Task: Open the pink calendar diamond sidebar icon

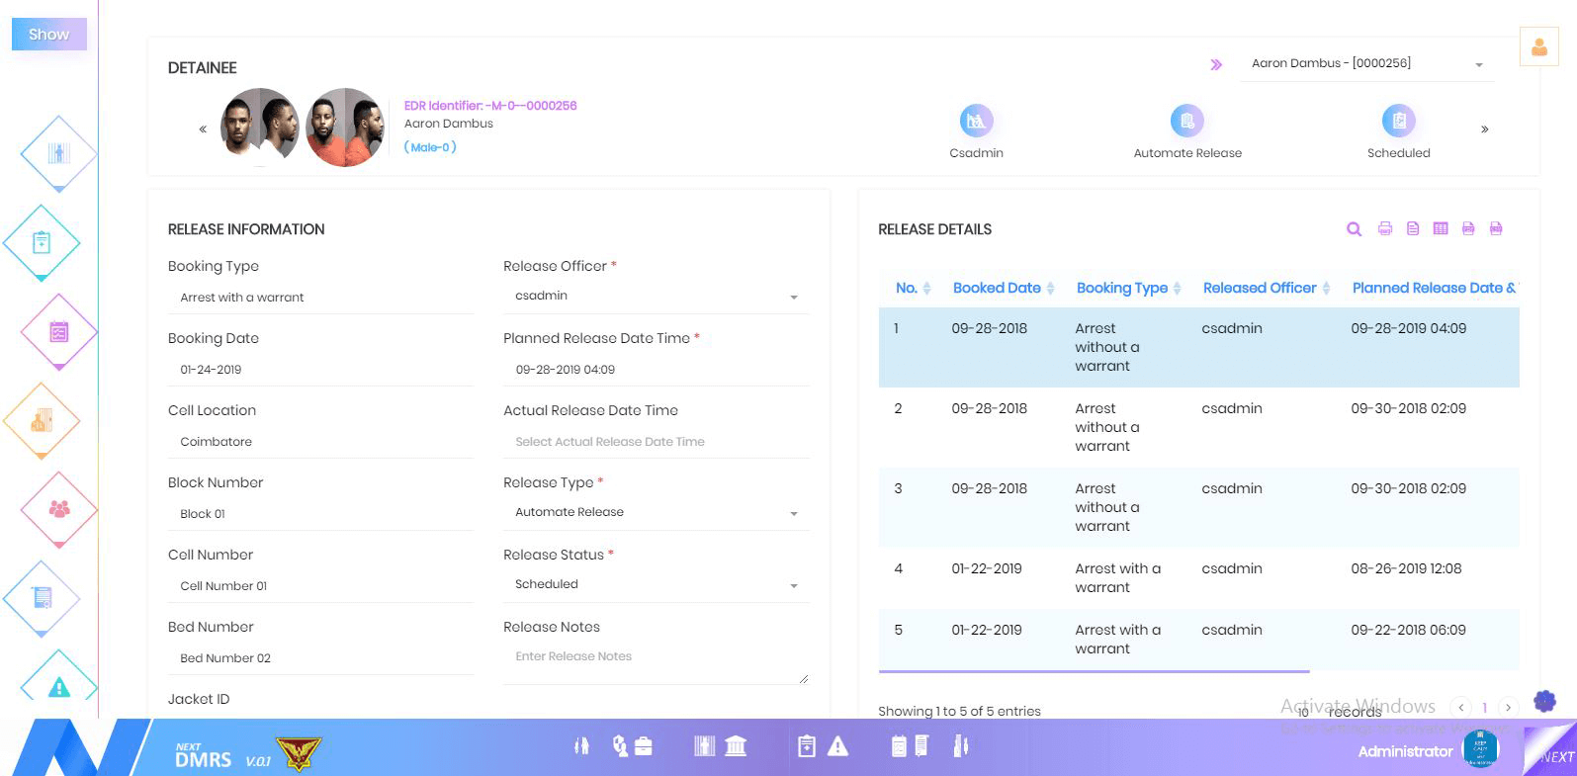Action: (x=59, y=331)
